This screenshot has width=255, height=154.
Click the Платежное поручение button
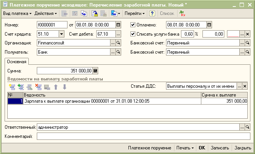150,148
